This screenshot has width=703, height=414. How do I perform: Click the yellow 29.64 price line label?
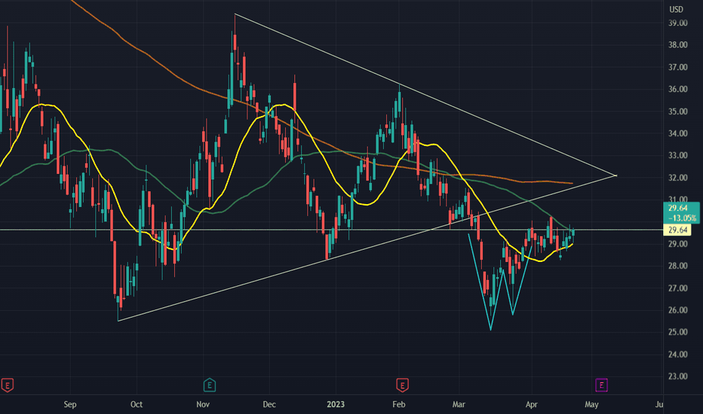pos(677,230)
